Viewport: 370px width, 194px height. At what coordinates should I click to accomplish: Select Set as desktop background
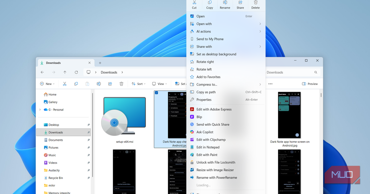(226, 54)
